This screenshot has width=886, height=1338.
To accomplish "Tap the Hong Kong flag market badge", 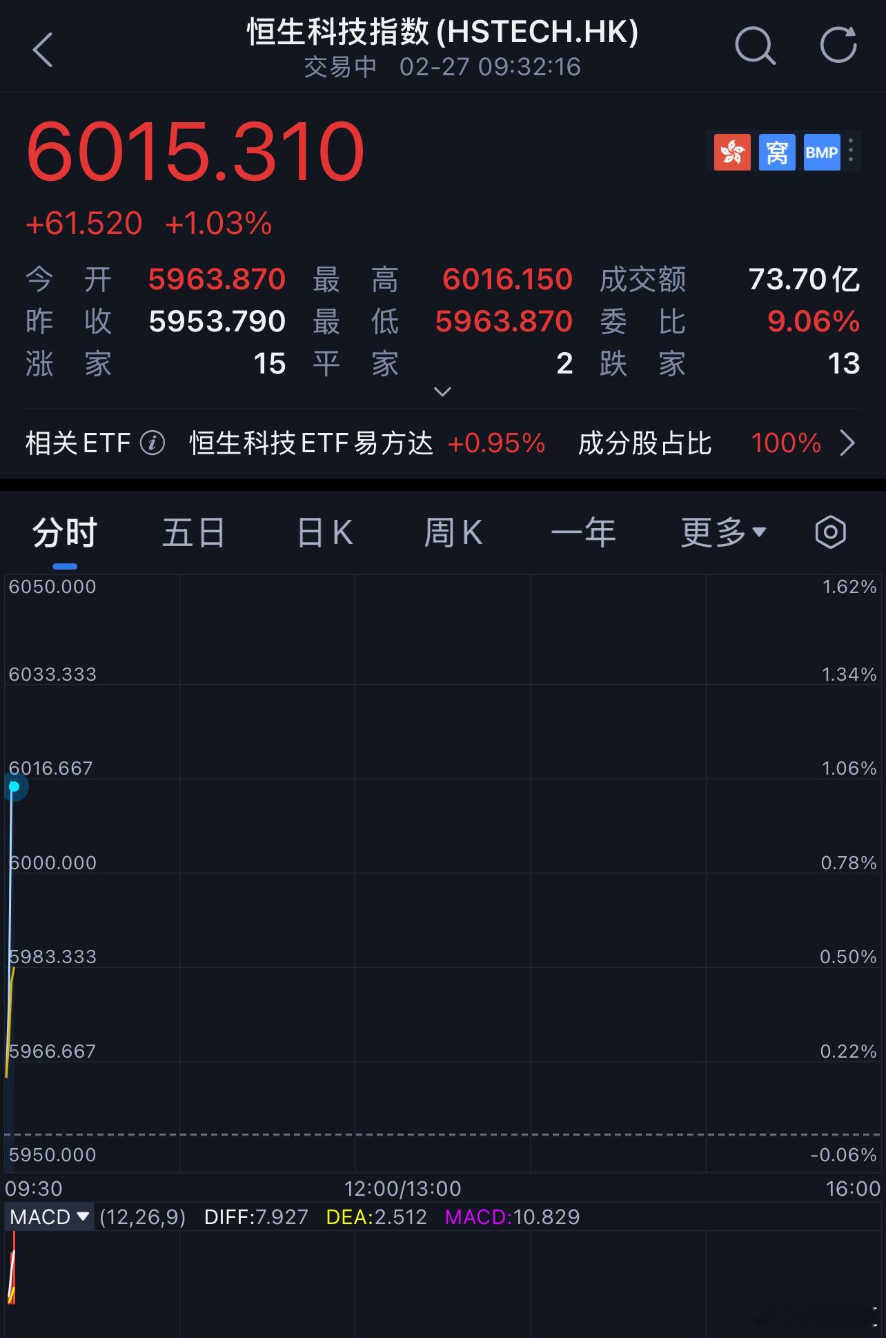I will pos(732,152).
